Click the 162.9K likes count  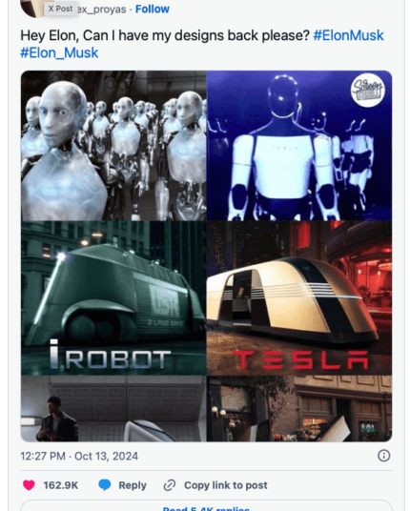pos(61,485)
